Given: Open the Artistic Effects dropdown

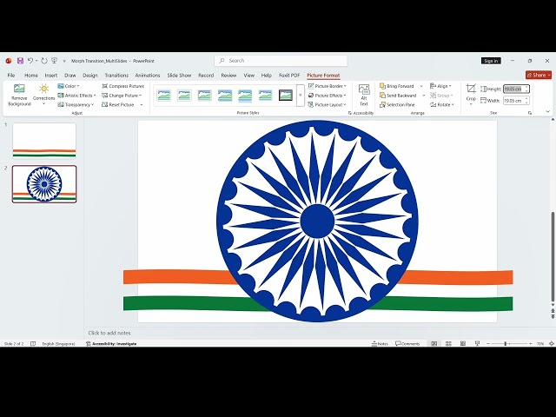Looking at the screenshot, I should (77, 96).
